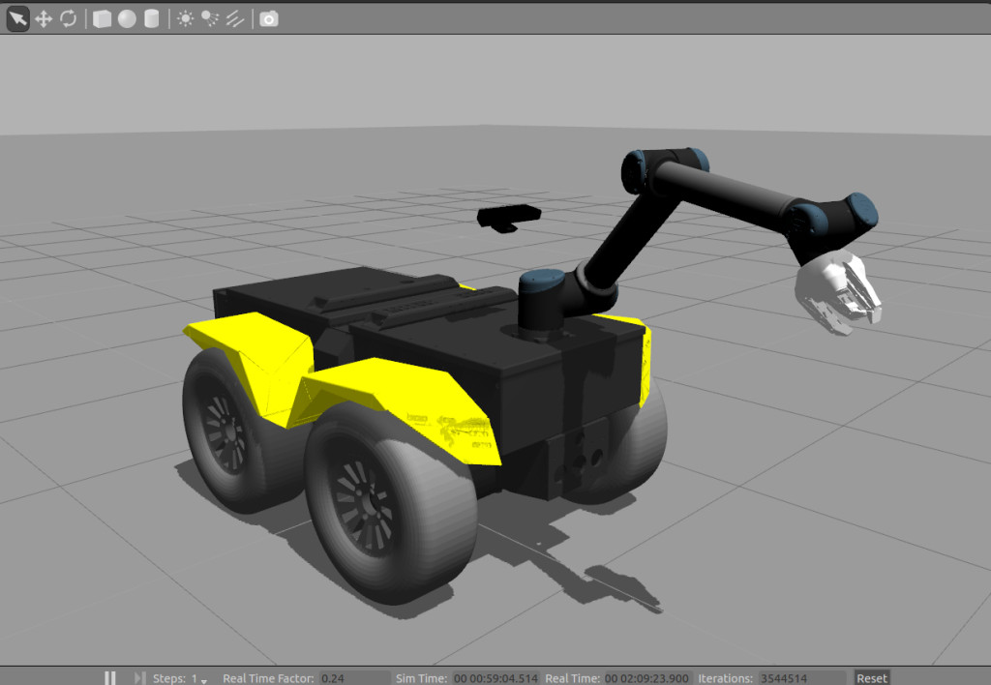
Task: Pause the simulation
Action: click(x=110, y=678)
